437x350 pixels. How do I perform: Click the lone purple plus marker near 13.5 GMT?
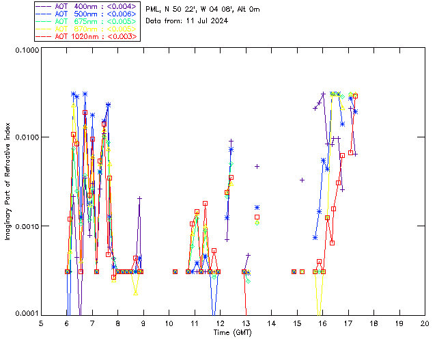coord(257,167)
